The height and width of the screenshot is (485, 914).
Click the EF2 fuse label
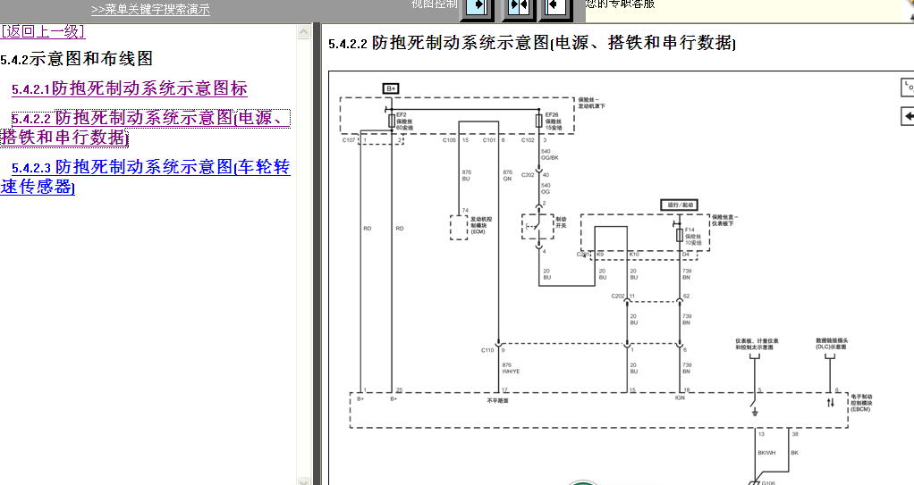coord(404,121)
